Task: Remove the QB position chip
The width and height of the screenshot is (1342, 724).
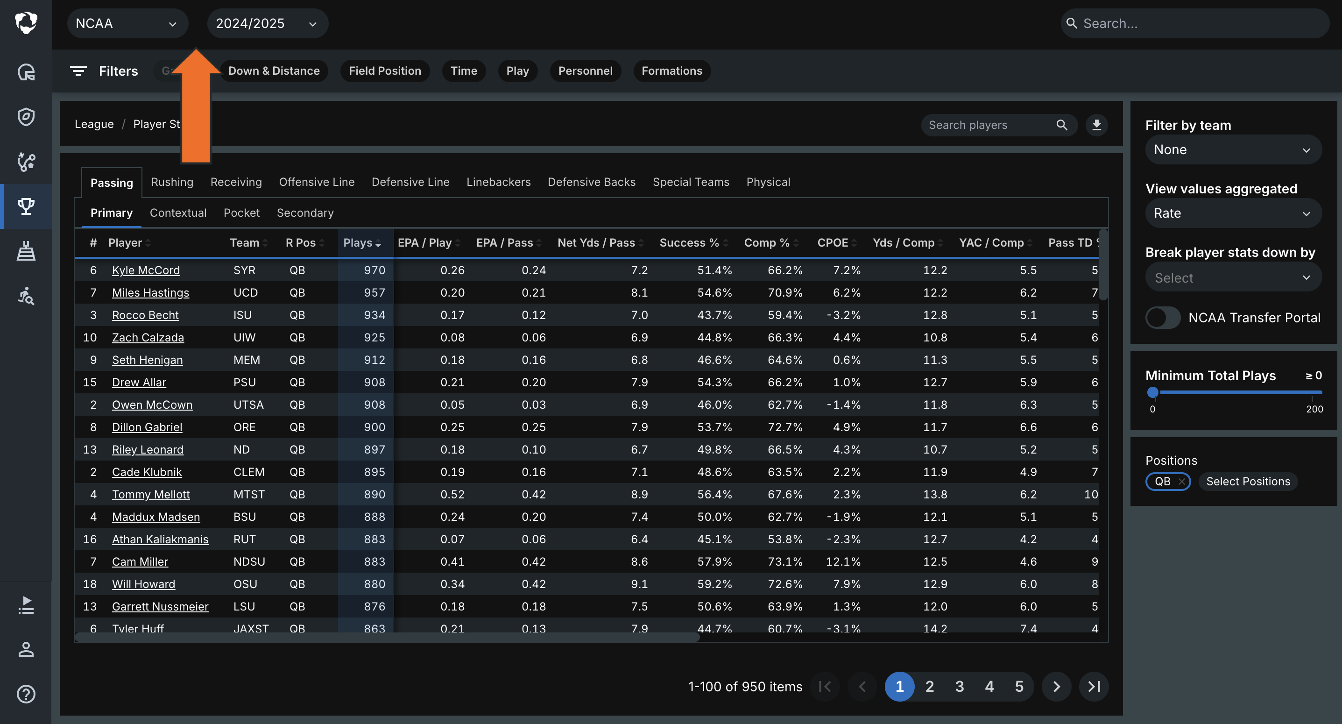Action: pyautogui.click(x=1181, y=482)
